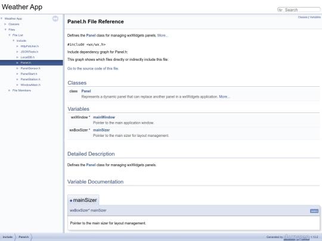Collapse the Files tree node
This screenshot has height=241, width=322.
5,30
